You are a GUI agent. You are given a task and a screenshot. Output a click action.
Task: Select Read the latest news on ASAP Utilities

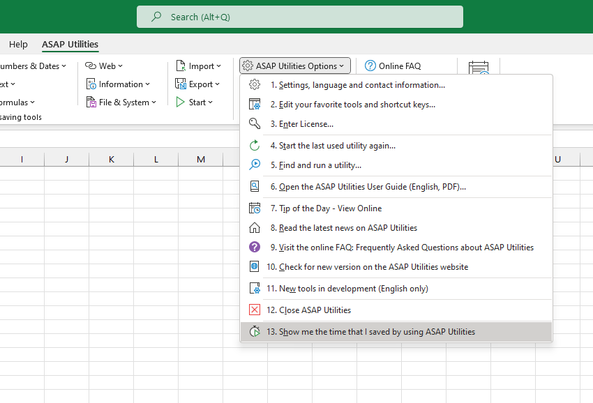tap(396, 227)
